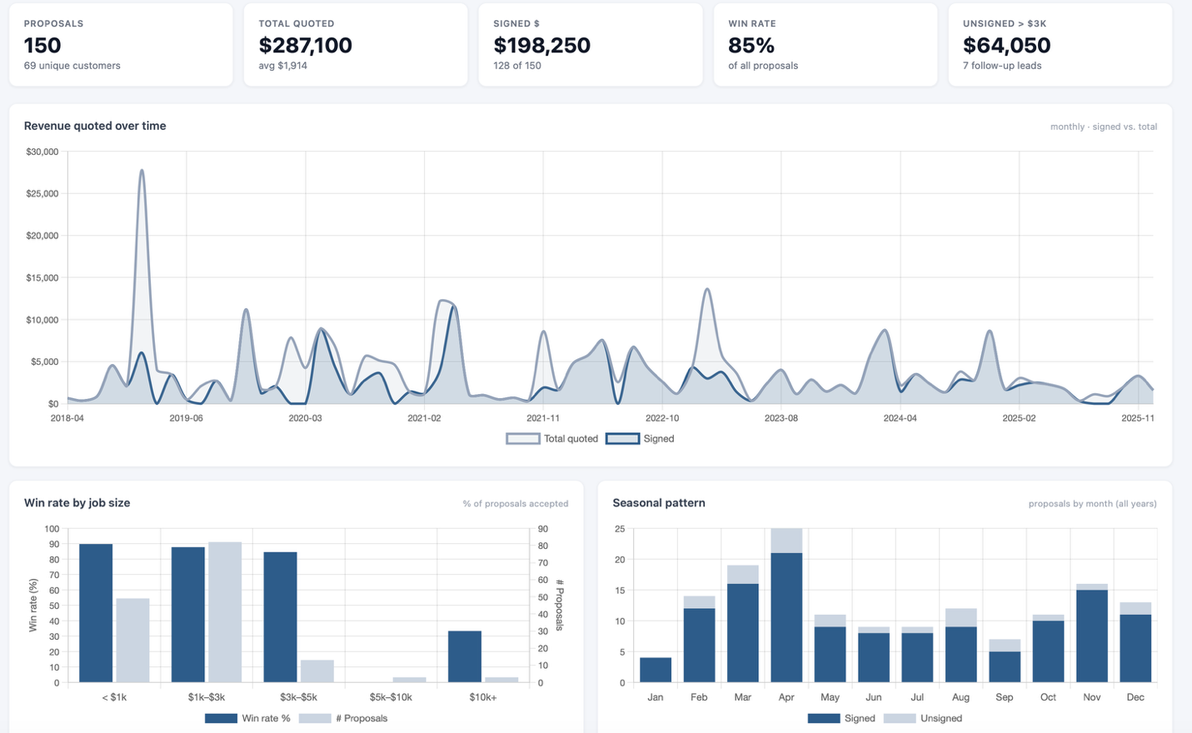1192x733 pixels.
Task: Click the Revenue quoted over time title
Action: pyautogui.click(x=95, y=126)
